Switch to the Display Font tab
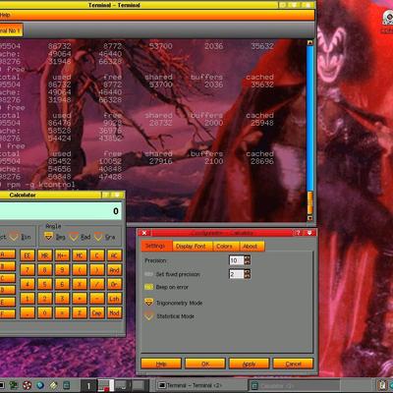The width and height of the screenshot is (393, 393). click(x=193, y=247)
